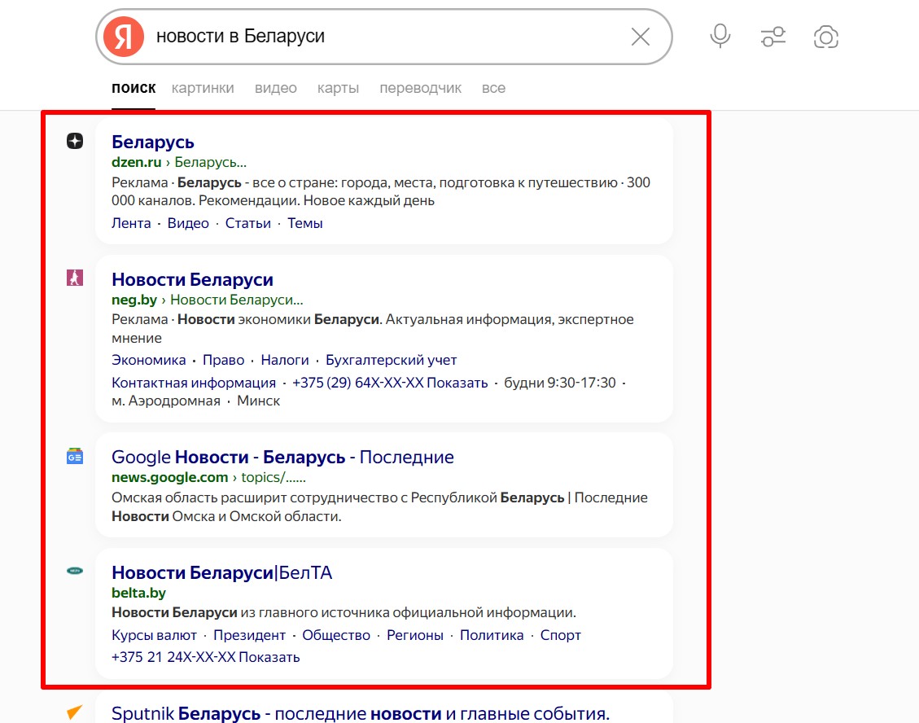
Task: Select the поиск tab
Action: [x=133, y=88]
